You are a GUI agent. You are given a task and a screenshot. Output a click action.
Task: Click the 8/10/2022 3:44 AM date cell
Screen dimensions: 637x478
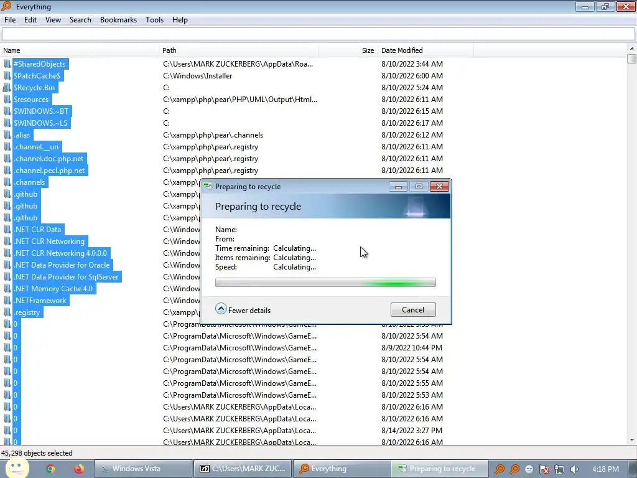(412, 64)
